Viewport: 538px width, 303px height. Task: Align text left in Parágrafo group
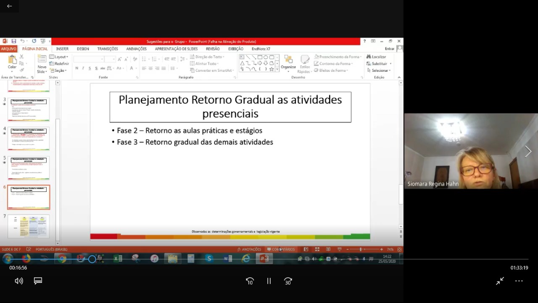144,68
